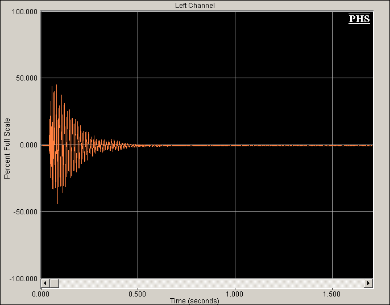This screenshot has width=390, height=305.
Task: Click the 1.500 time axis value
Action: coord(332,294)
